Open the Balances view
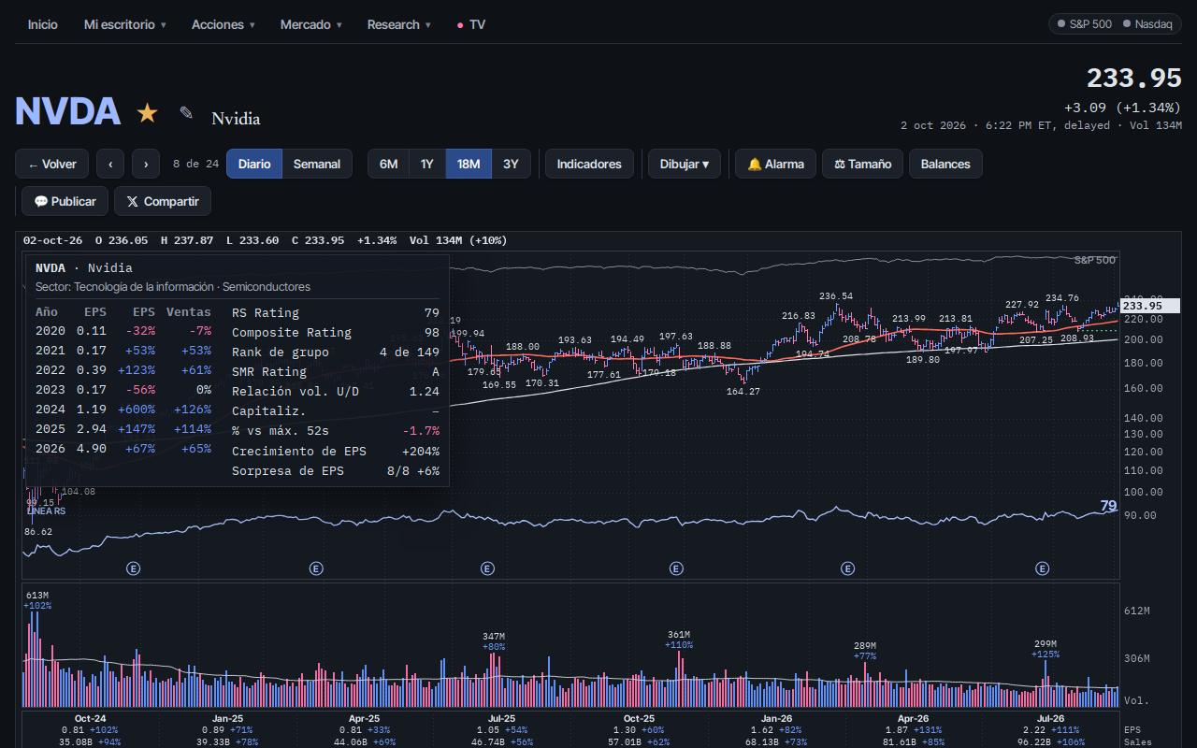 945,164
